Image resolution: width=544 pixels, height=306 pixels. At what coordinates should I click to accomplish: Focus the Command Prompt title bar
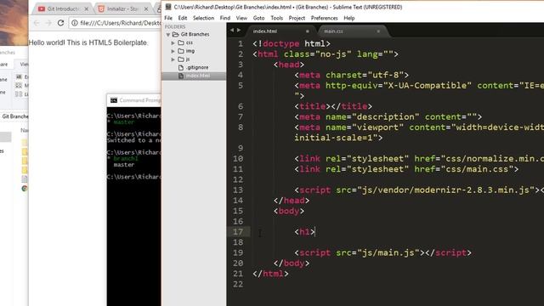tap(134, 100)
